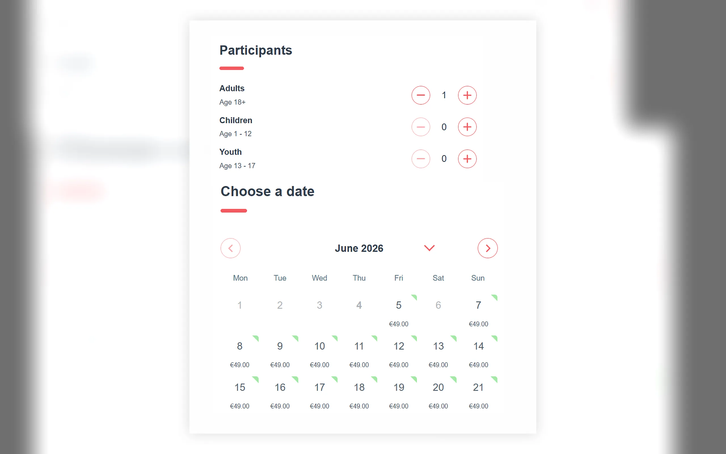Image resolution: width=726 pixels, height=454 pixels.
Task: Select June 10 on the calendar
Action: click(x=319, y=354)
